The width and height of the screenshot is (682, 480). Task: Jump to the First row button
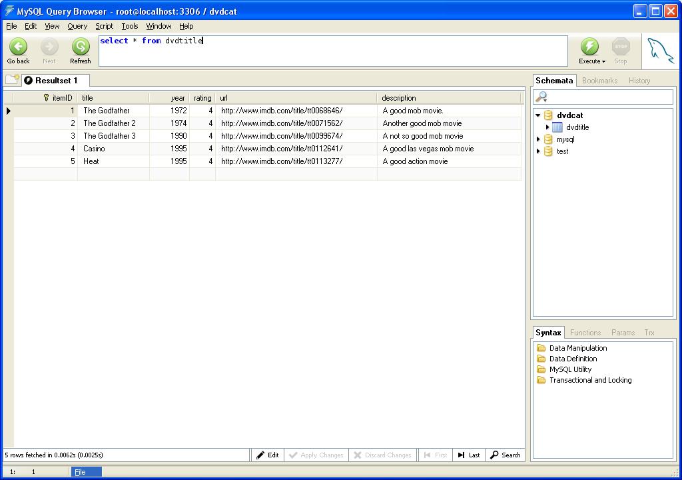(436, 455)
